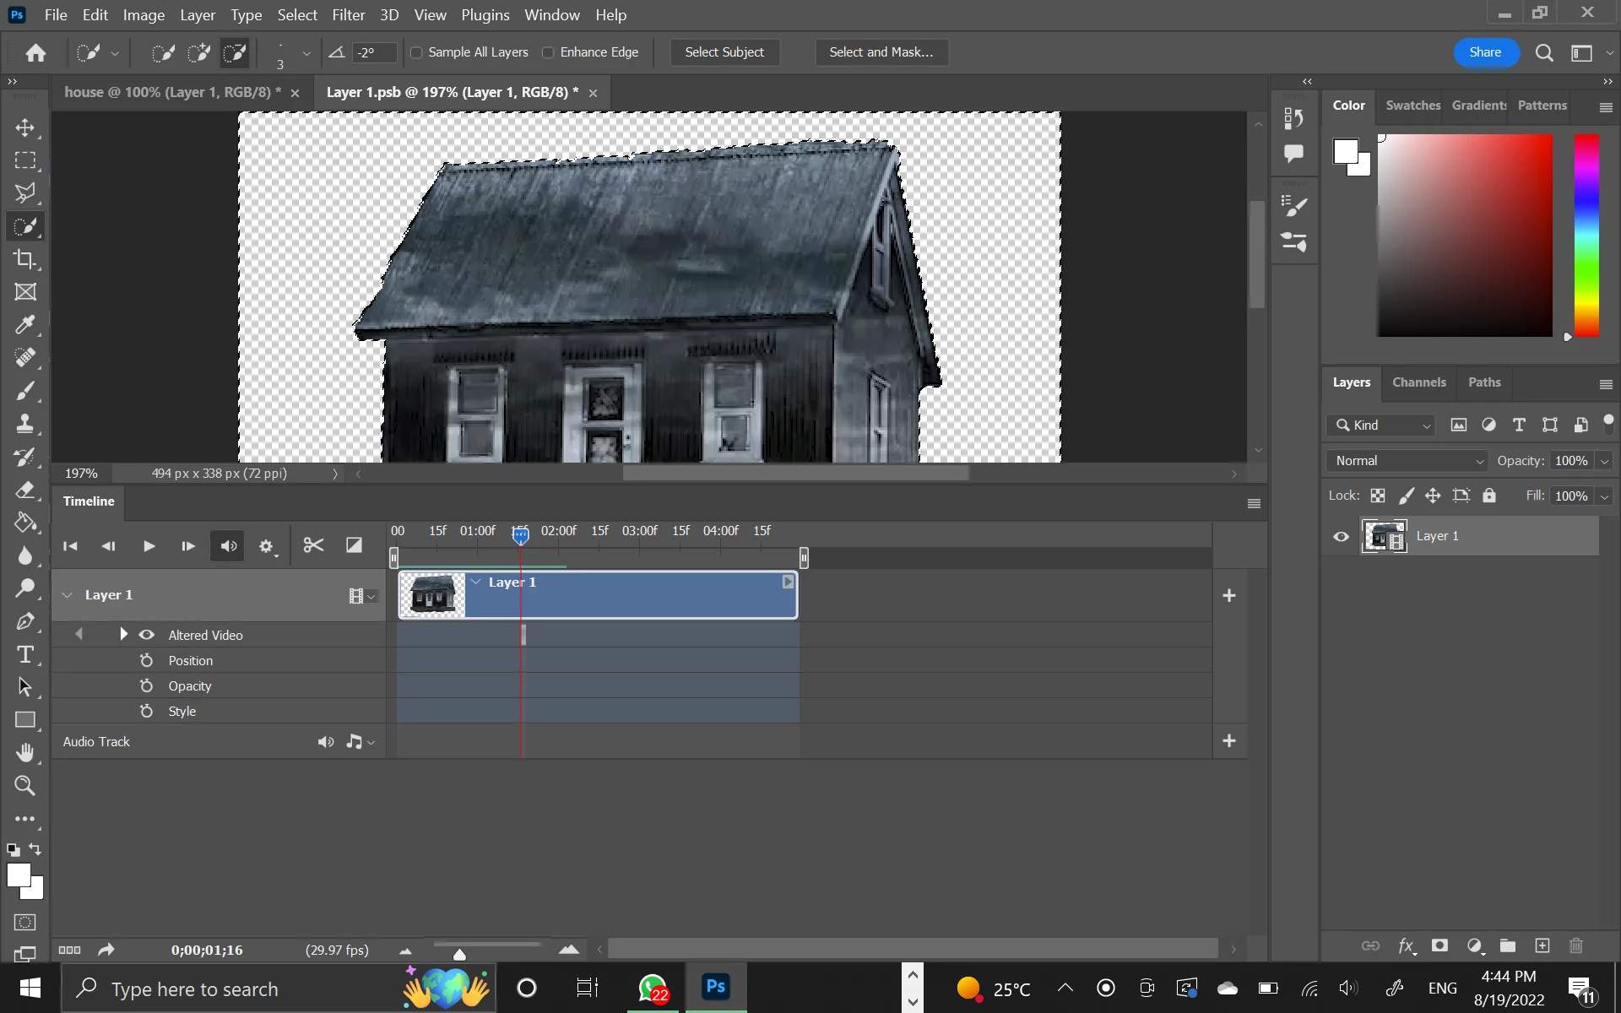1621x1013 pixels.
Task: Add a layer mask from Layers panel
Action: point(1439,945)
